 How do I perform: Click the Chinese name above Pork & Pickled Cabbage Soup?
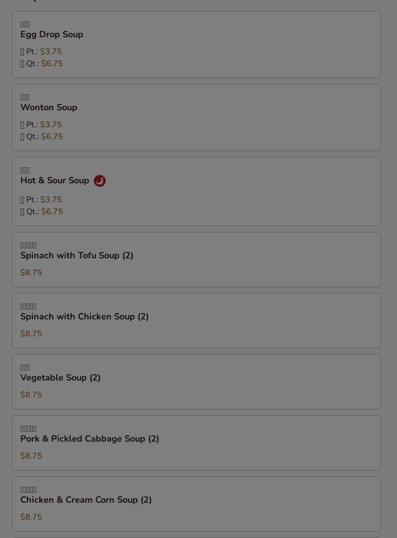(x=28, y=428)
